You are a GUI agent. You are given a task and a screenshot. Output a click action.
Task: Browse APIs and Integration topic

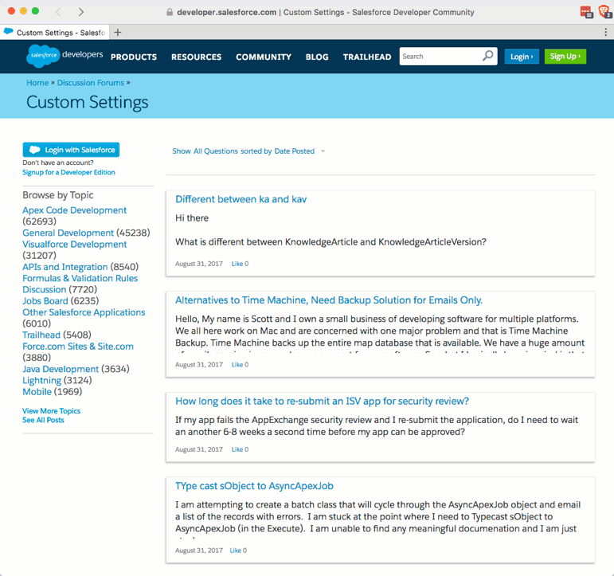(x=65, y=267)
